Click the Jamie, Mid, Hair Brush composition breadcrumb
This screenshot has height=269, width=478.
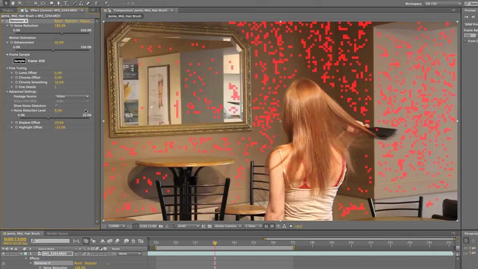pos(125,16)
